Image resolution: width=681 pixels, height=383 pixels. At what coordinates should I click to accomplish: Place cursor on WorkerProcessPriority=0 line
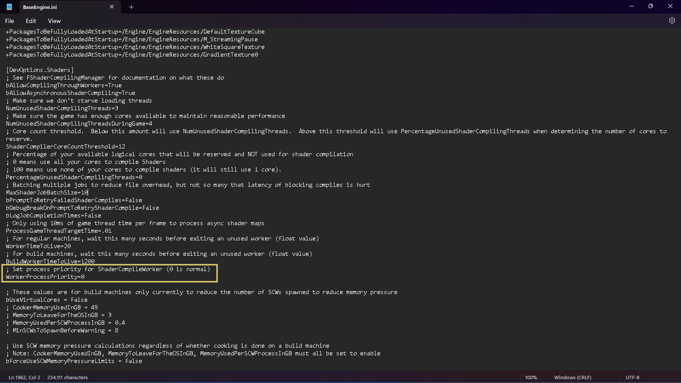[45, 277]
